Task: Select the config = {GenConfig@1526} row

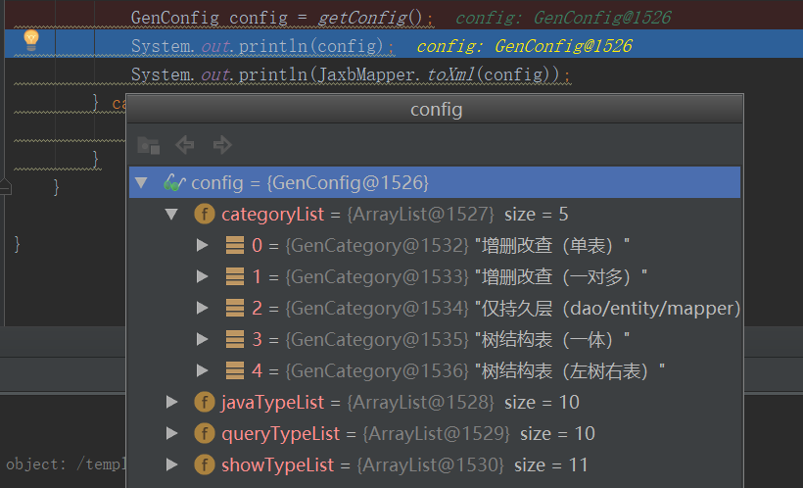Action: 435,182
